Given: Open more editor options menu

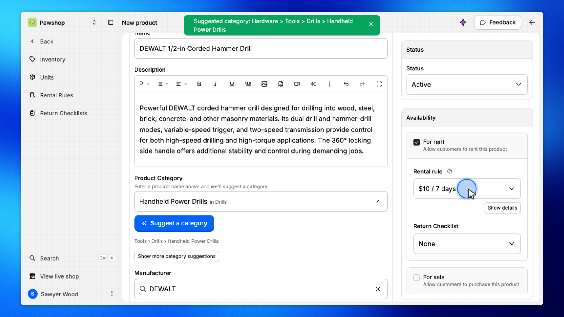Looking at the screenshot, I should [330, 84].
